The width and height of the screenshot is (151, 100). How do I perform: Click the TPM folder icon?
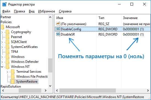(7, 52)
